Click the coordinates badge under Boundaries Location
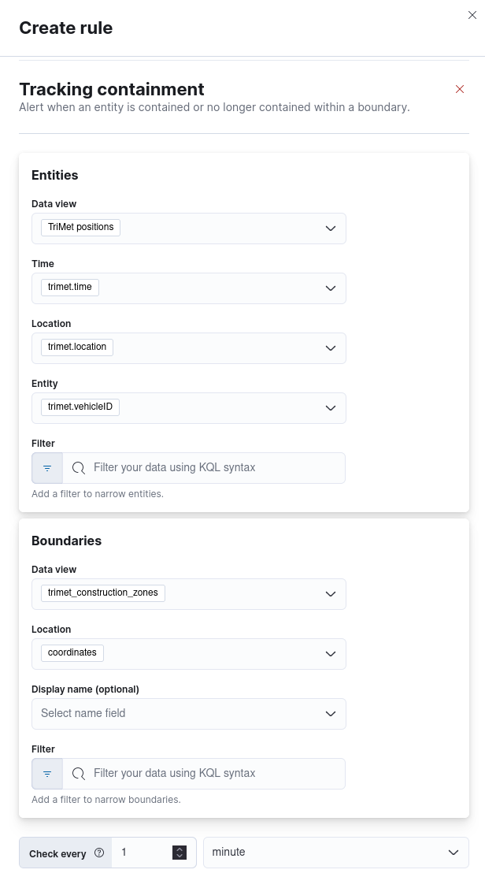The height and width of the screenshot is (877, 485). (72, 652)
